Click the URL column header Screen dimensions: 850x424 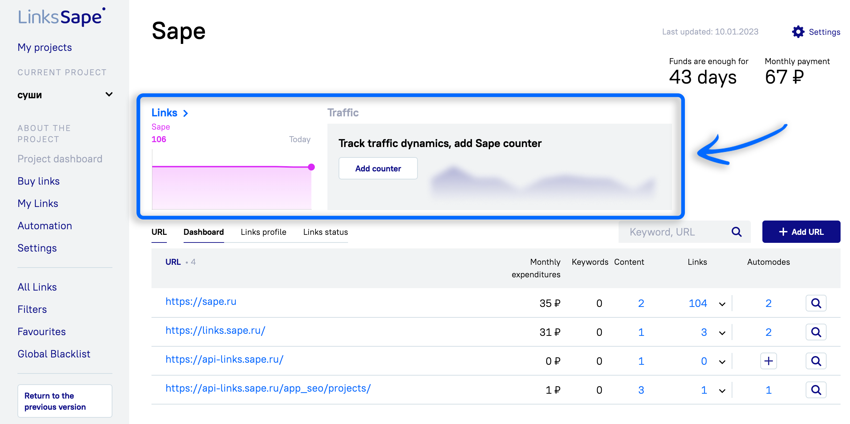click(173, 262)
